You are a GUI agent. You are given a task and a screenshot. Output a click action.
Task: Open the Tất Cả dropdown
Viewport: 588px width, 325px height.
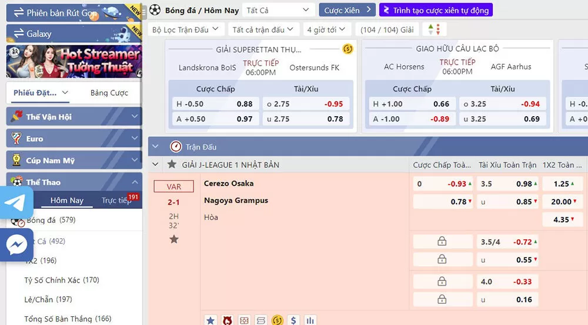pos(278,10)
